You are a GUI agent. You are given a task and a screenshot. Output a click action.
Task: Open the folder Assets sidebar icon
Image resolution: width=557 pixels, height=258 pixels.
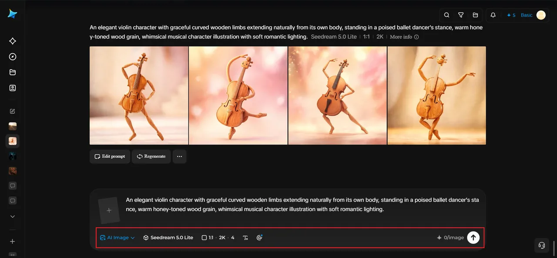tap(13, 72)
